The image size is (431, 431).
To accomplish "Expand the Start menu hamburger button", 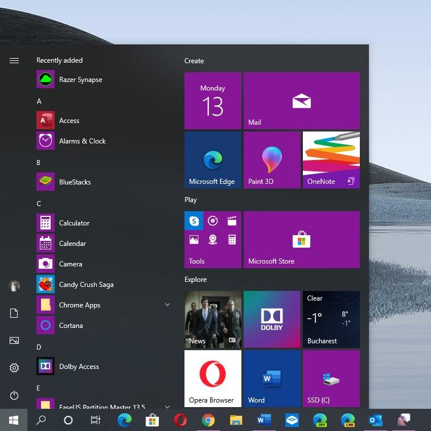I will (x=14, y=60).
